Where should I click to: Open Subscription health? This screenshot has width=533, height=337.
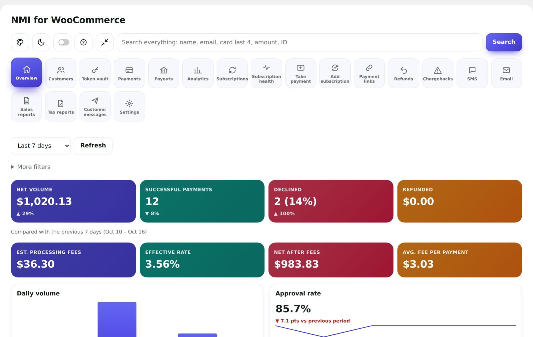(x=266, y=73)
